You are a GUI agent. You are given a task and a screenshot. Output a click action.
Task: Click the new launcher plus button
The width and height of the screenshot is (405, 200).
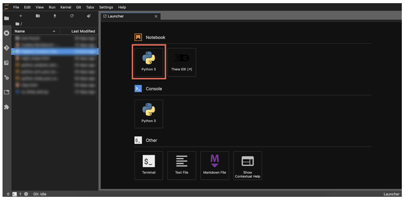[x=21, y=16]
